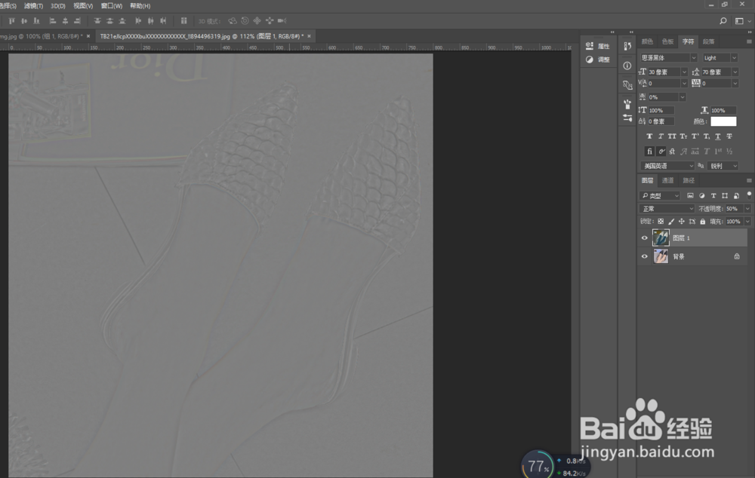This screenshot has height=478, width=755.
Task: Click the align top edges icon
Action: pyautogui.click(x=11, y=20)
